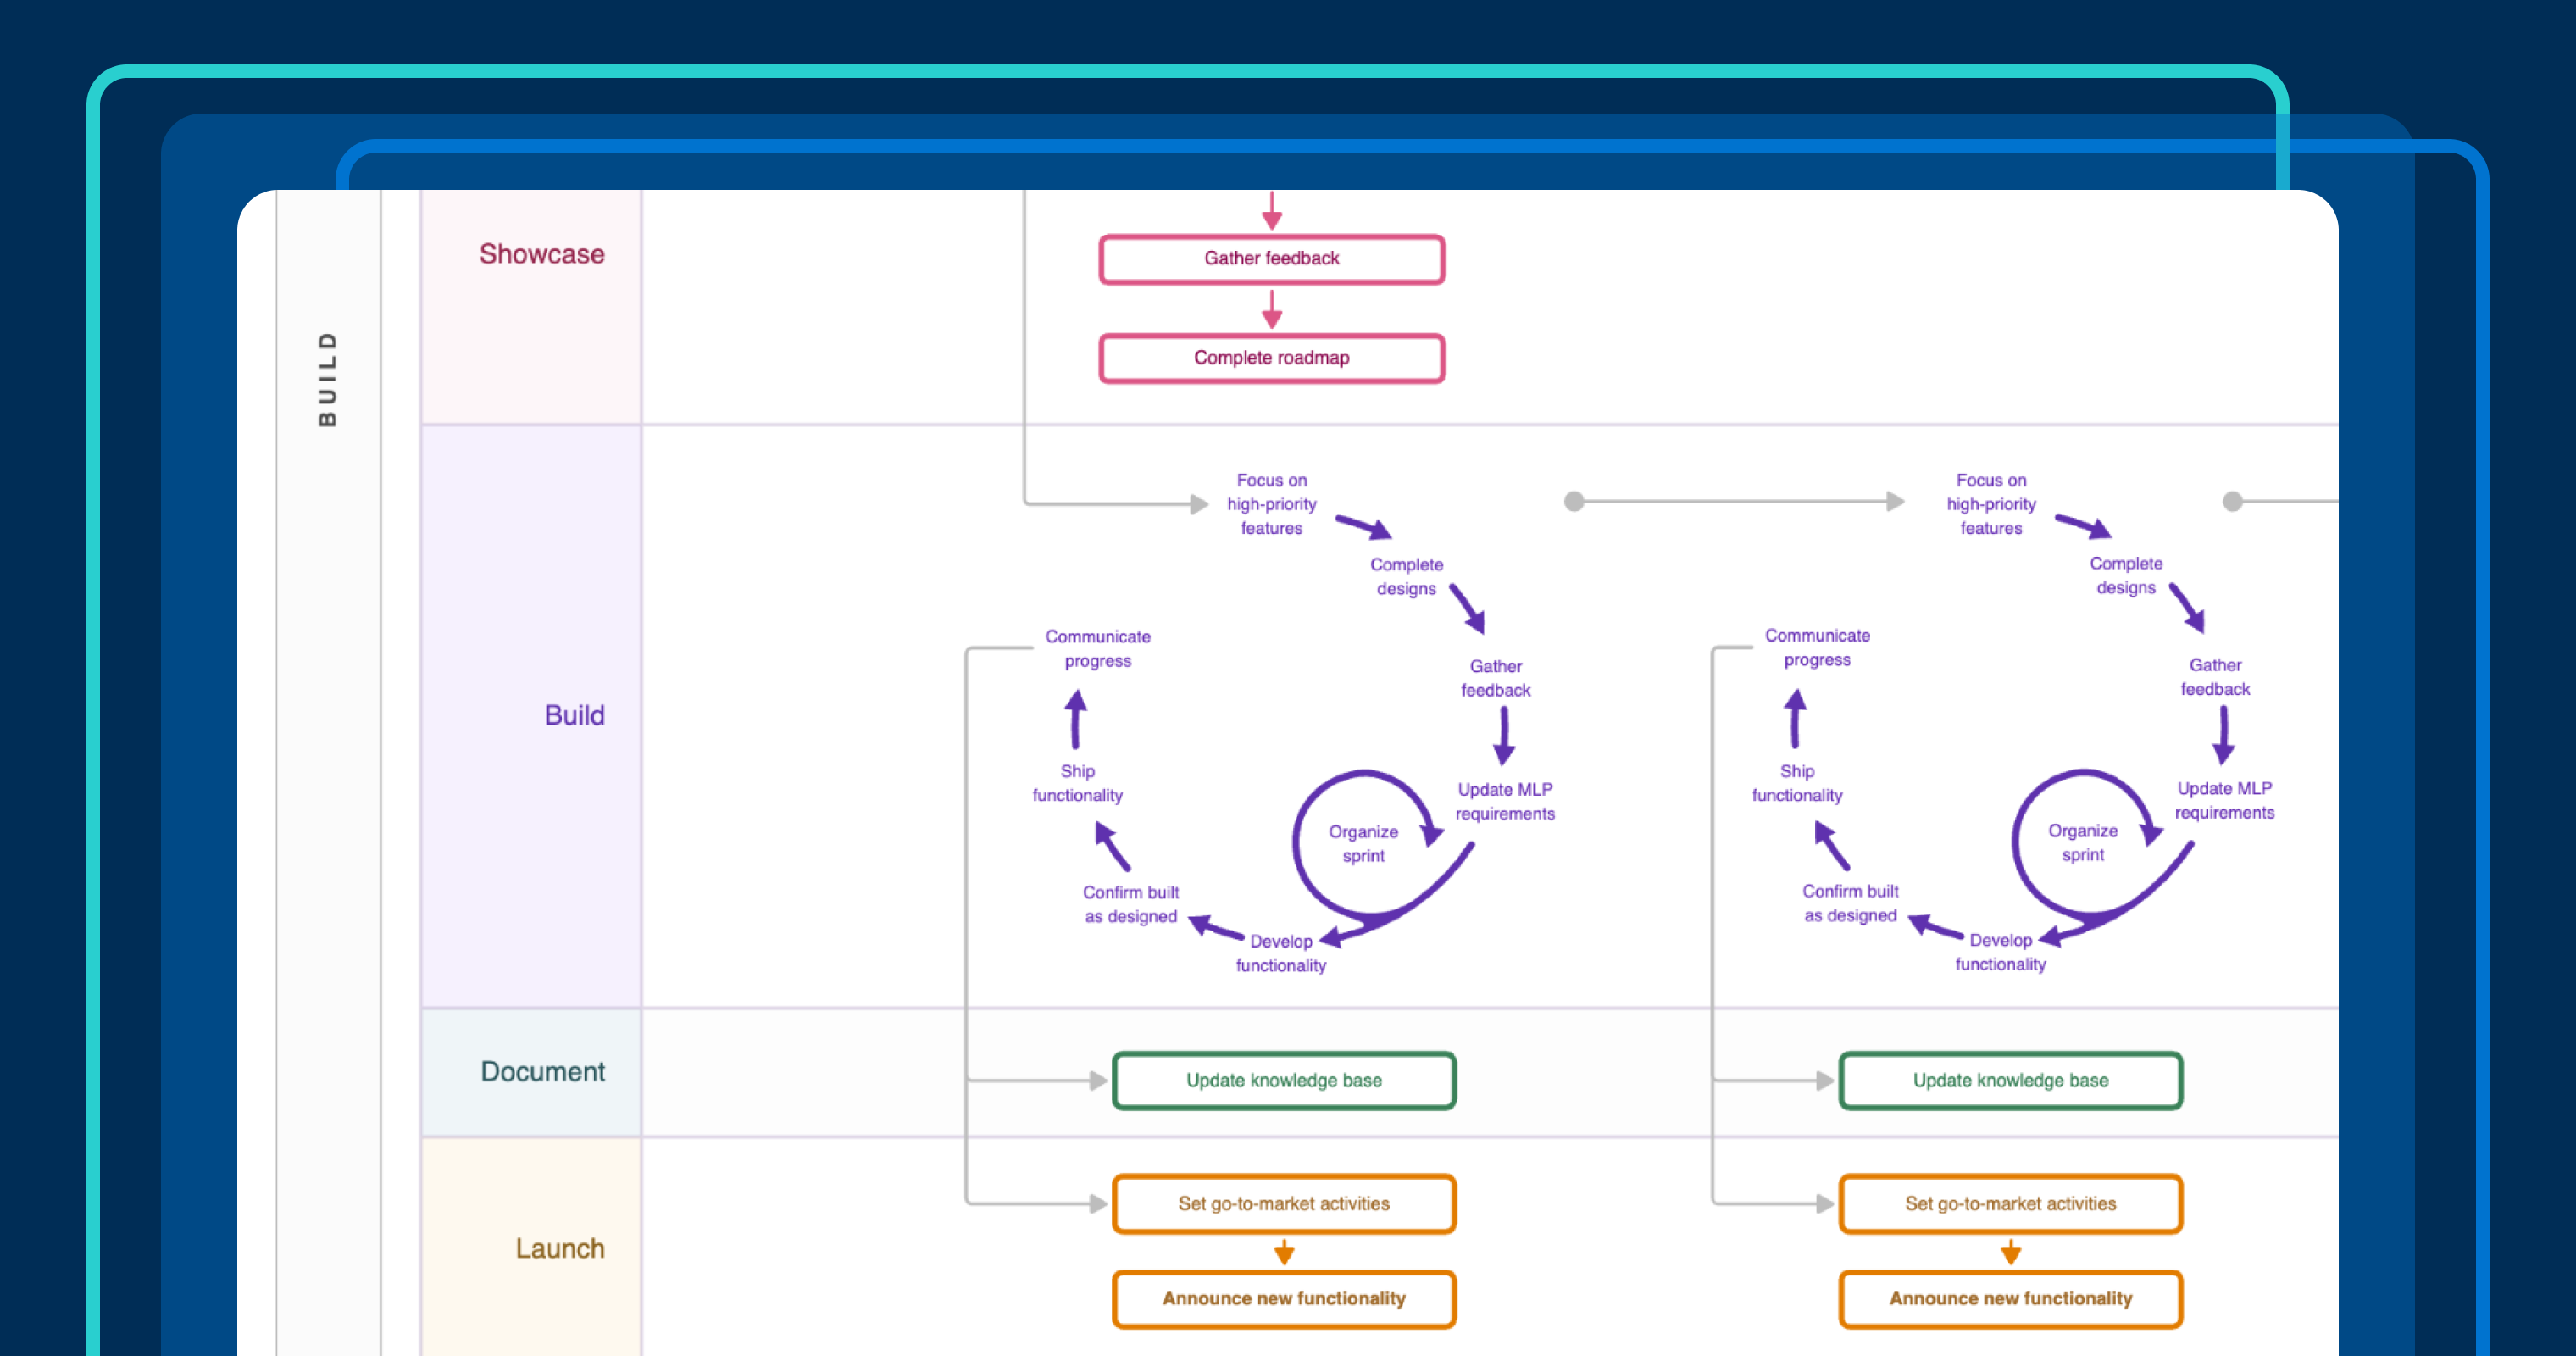Viewport: 2576px width, 1356px height.
Task: Select the Build swimlane label
Action: click(574, 715)
